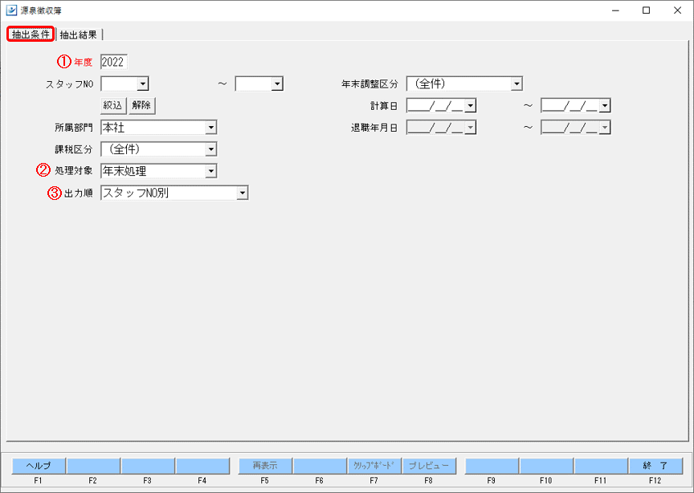Click the 再表示 F5 button
Image resolution: width=694 pixels, height=493 pixels.
tap(265, 466)
